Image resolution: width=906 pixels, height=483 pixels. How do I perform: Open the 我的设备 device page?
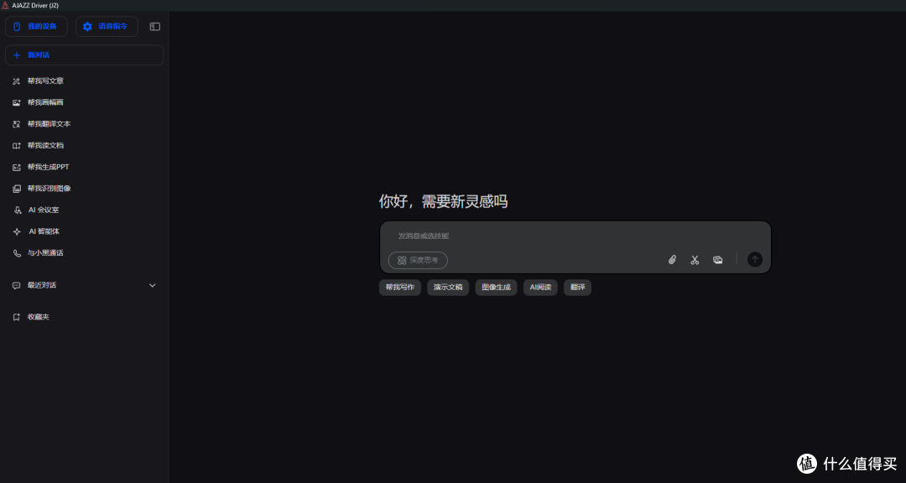pos(36,27)
